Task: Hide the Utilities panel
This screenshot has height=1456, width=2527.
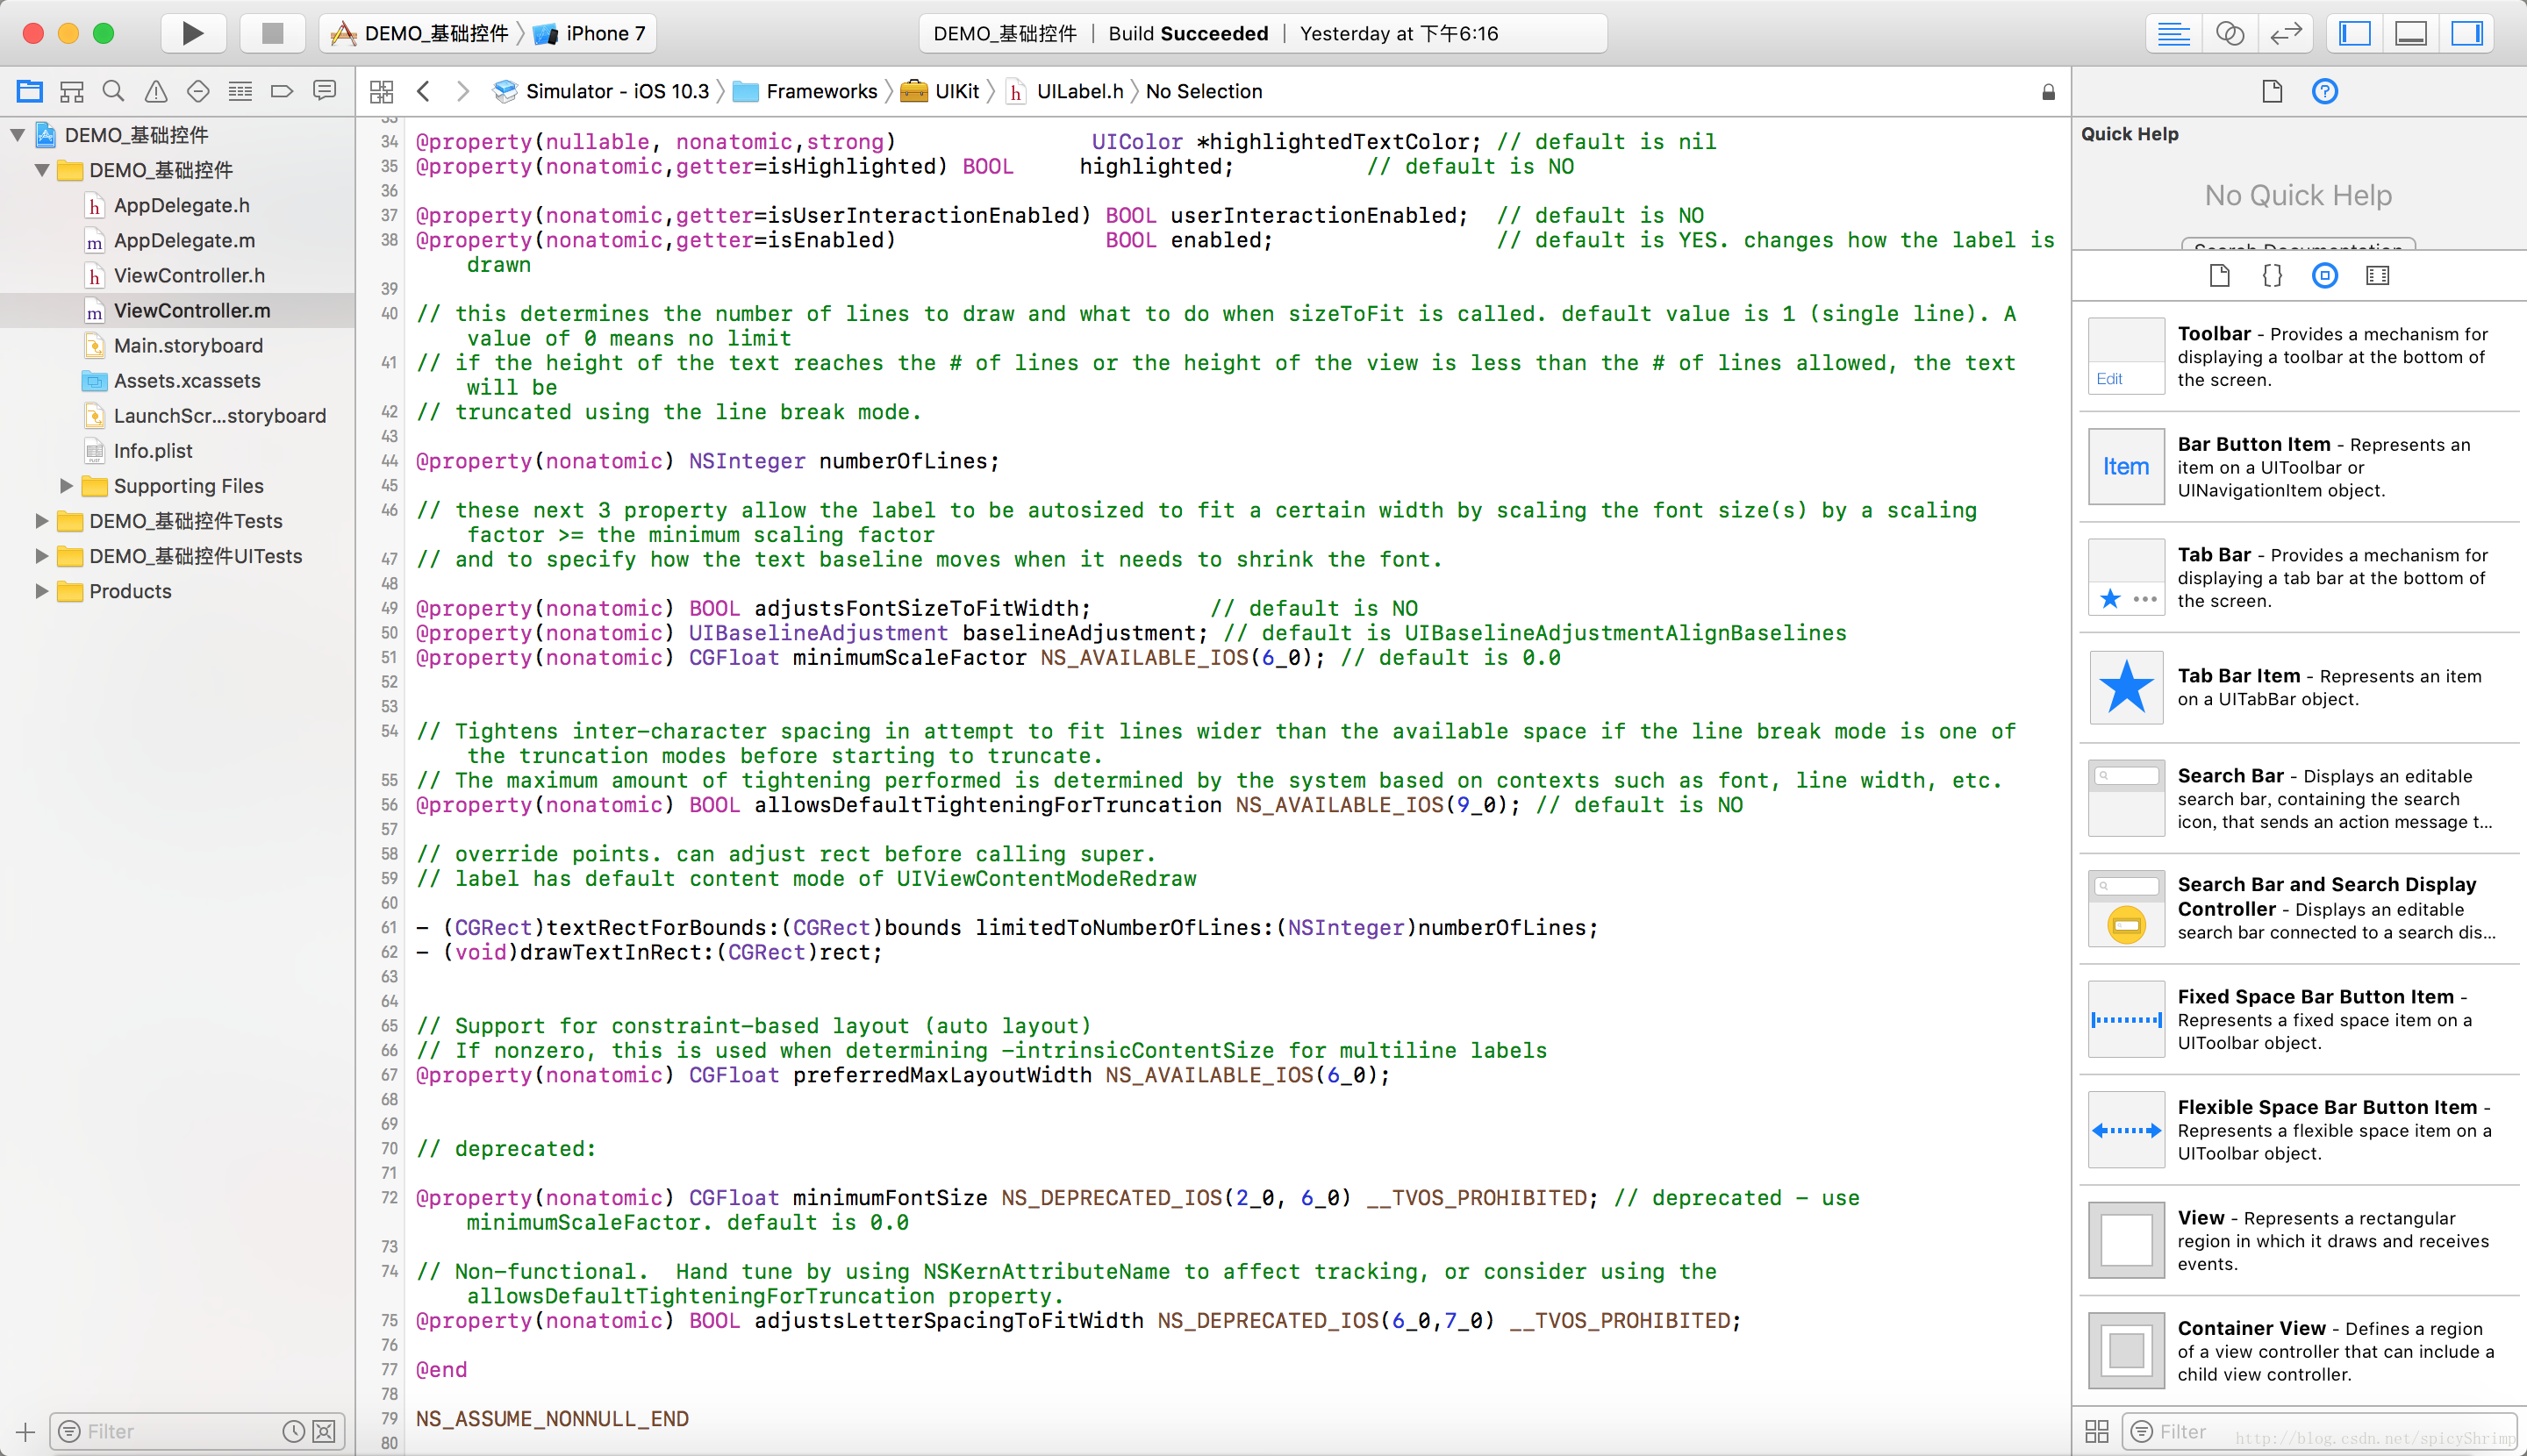Action: tap(2467, 33)
